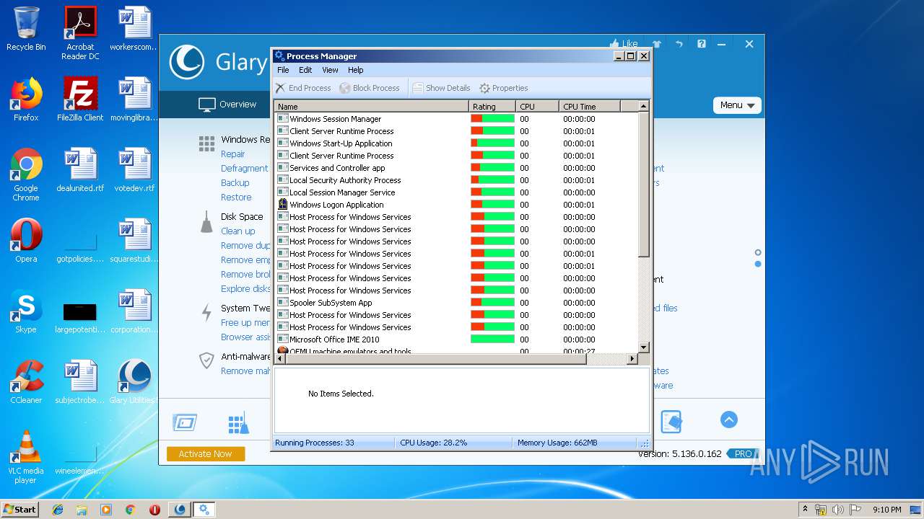Sort by the Name column header
The image size is (924, 519).
coord(371,106)
